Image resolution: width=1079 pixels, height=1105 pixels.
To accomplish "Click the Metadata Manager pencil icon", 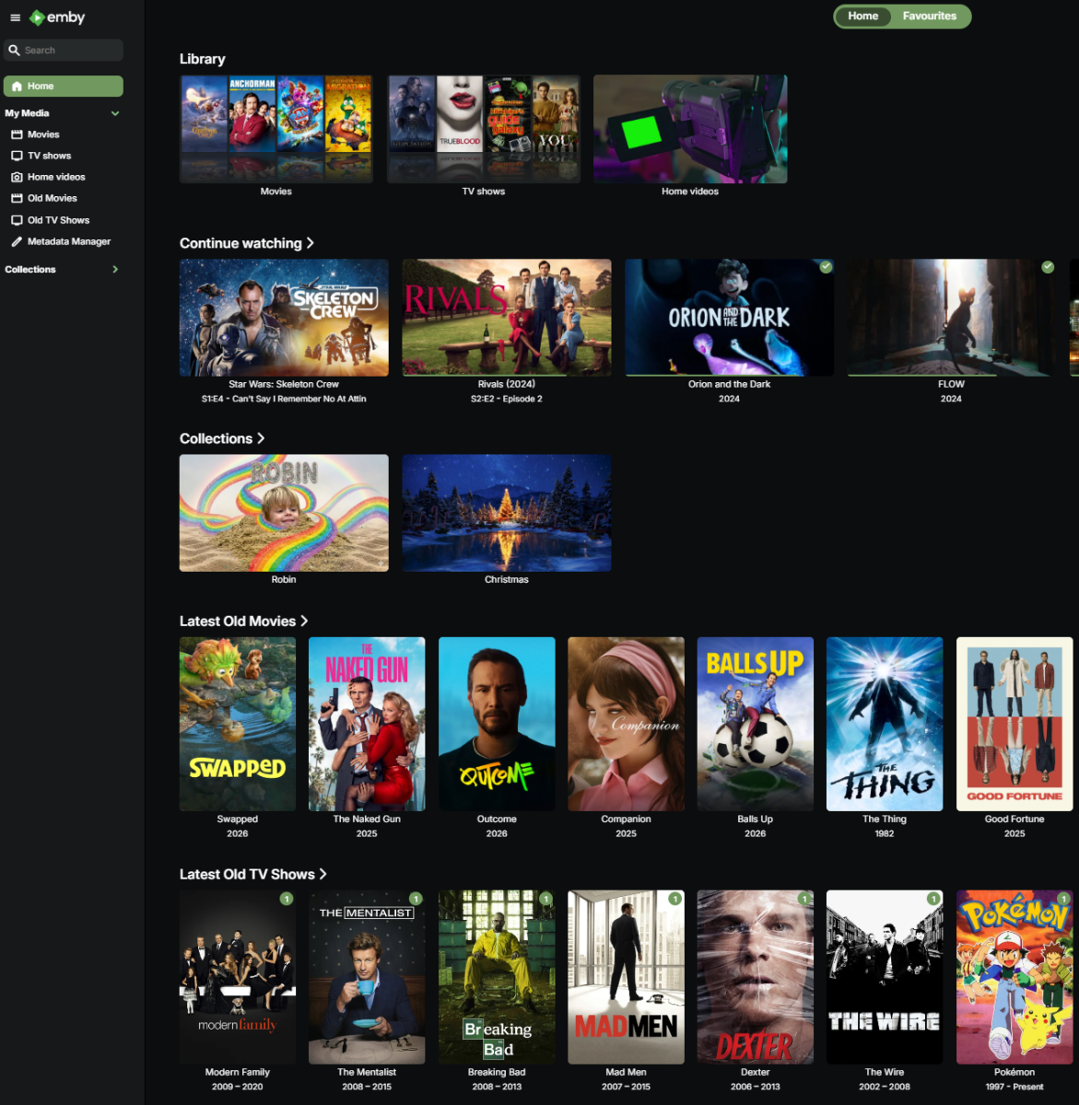I will pyautogui.click(x=17, y=241).
